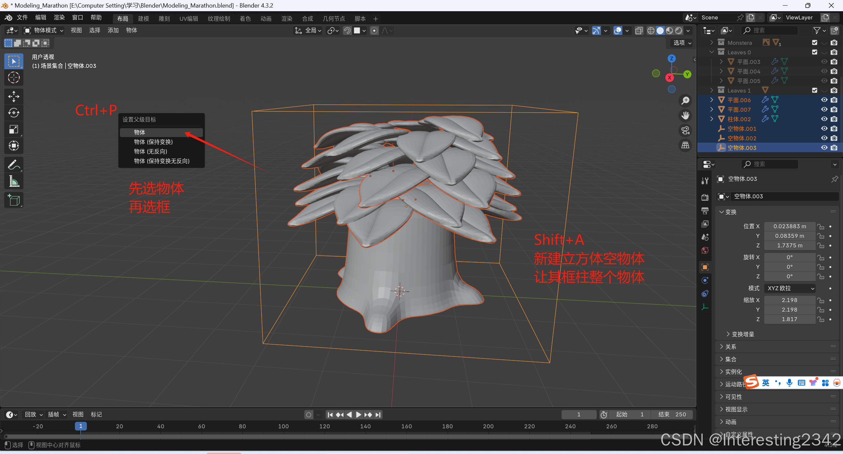The width and height of the screenshot is (843, 454).
Task: Toggle camera view button in viewport
Action: pos(685,130)
